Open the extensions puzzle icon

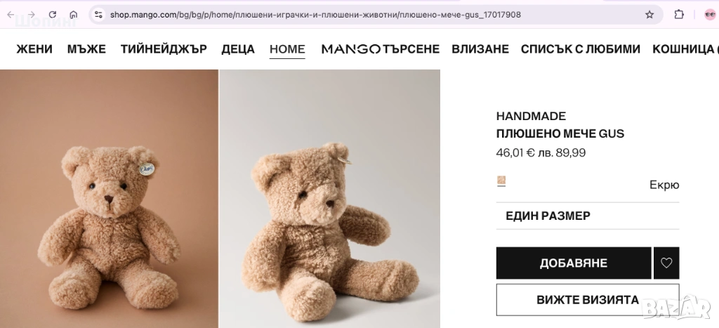point(679,15)
